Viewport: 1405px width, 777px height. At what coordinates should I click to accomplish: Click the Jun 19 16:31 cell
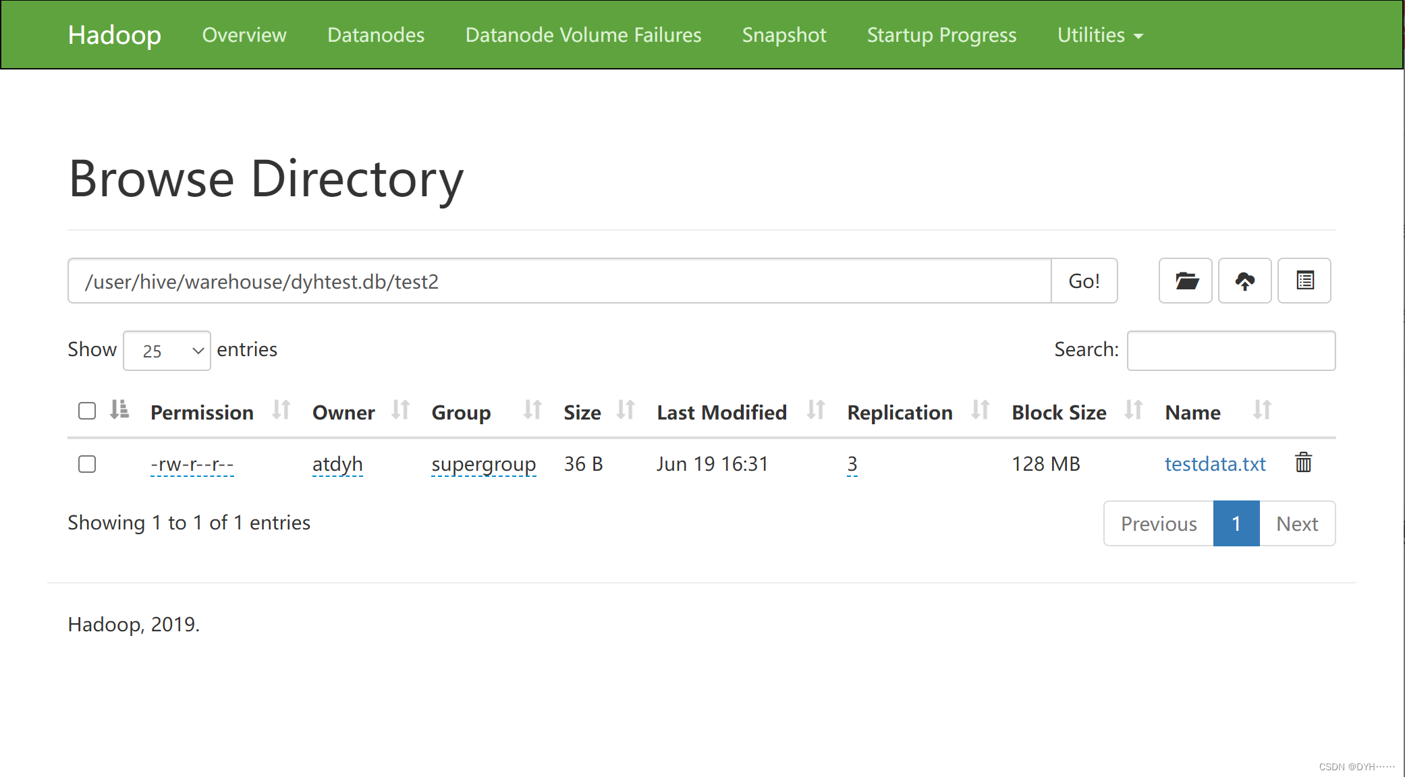point(713,464)
